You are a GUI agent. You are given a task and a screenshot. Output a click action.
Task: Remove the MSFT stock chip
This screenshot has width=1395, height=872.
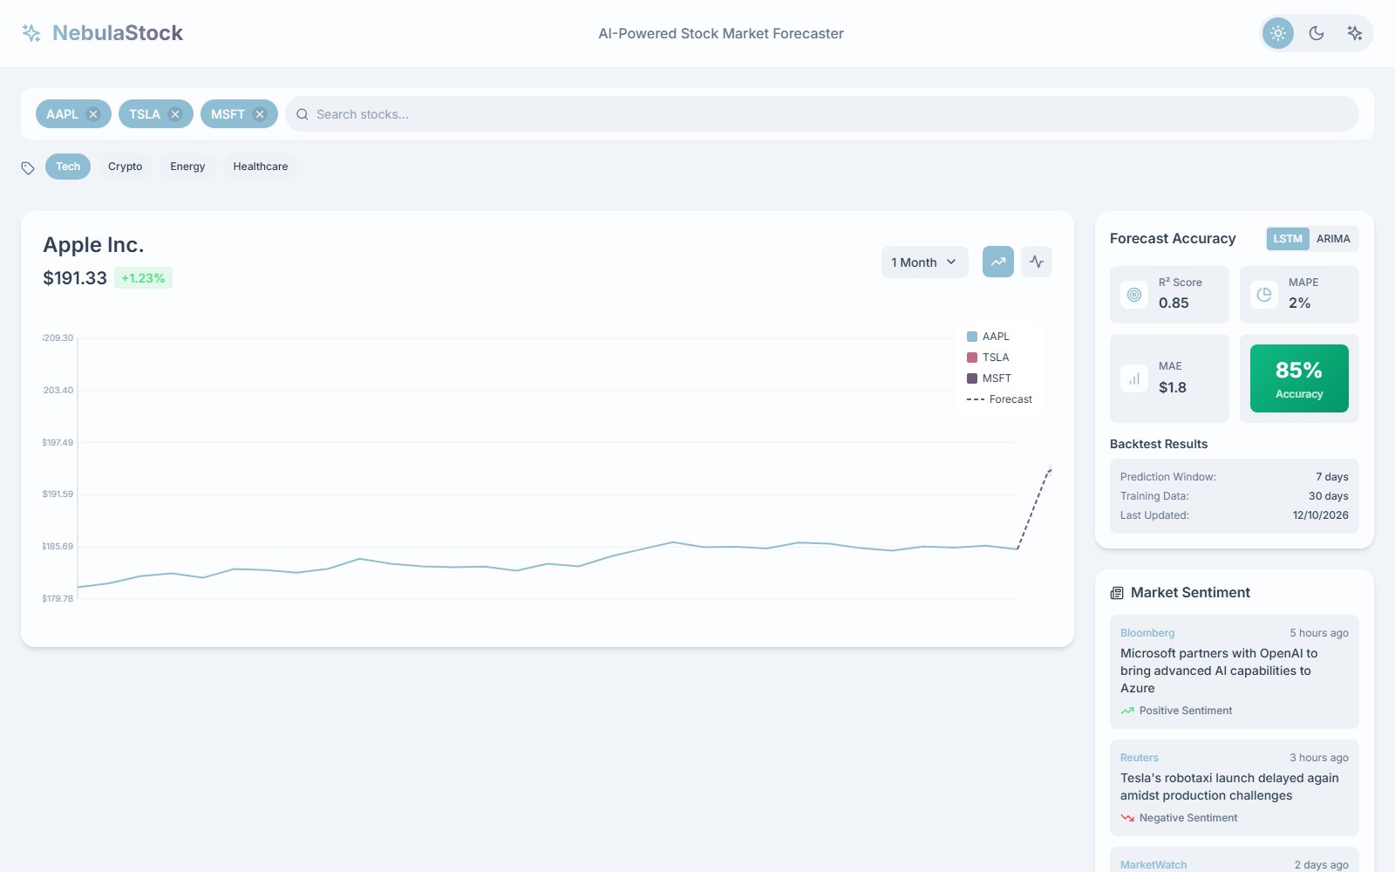[x=260, y=114]
